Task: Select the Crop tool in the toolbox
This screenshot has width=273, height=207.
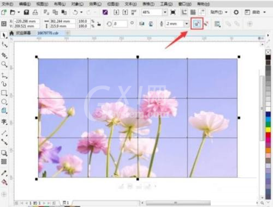Action: tap(4, 55)
